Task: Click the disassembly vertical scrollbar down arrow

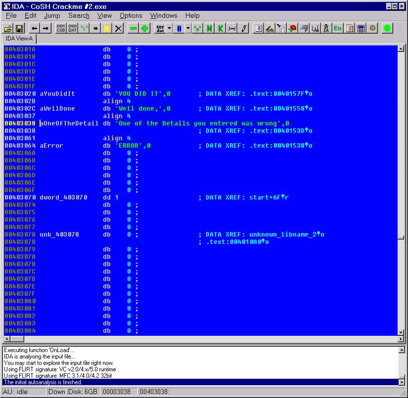Action: [x=401, y=331]
